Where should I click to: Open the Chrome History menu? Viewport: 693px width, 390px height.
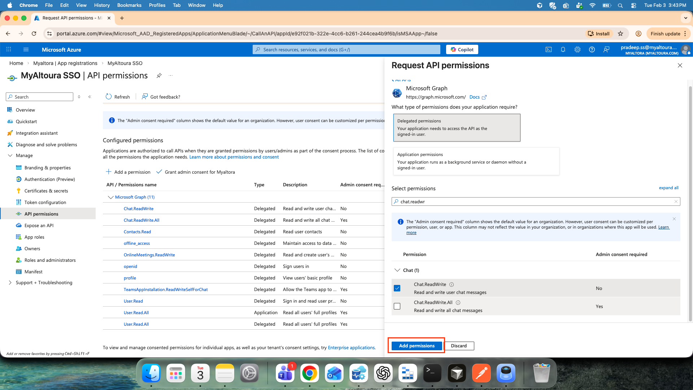(x=102, y=5)
